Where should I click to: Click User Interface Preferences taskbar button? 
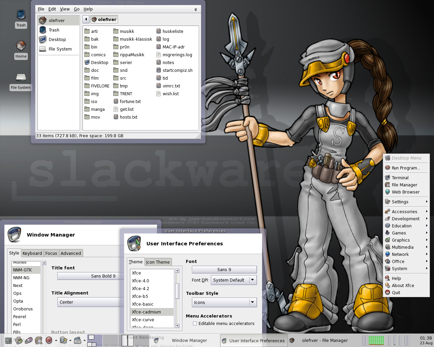(254, 341)
